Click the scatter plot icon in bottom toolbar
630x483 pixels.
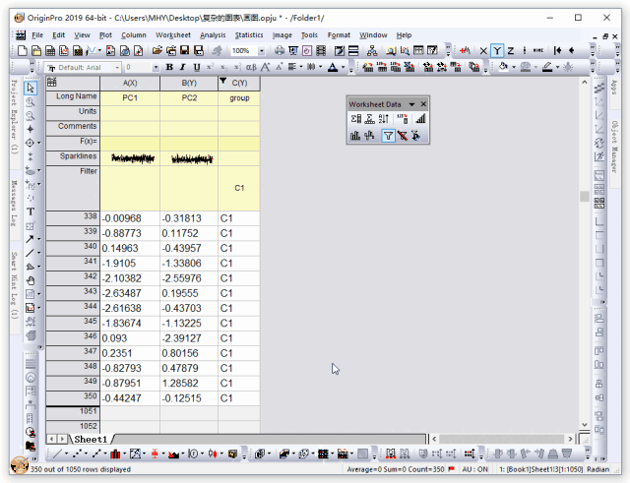click(x=78, y=454)
